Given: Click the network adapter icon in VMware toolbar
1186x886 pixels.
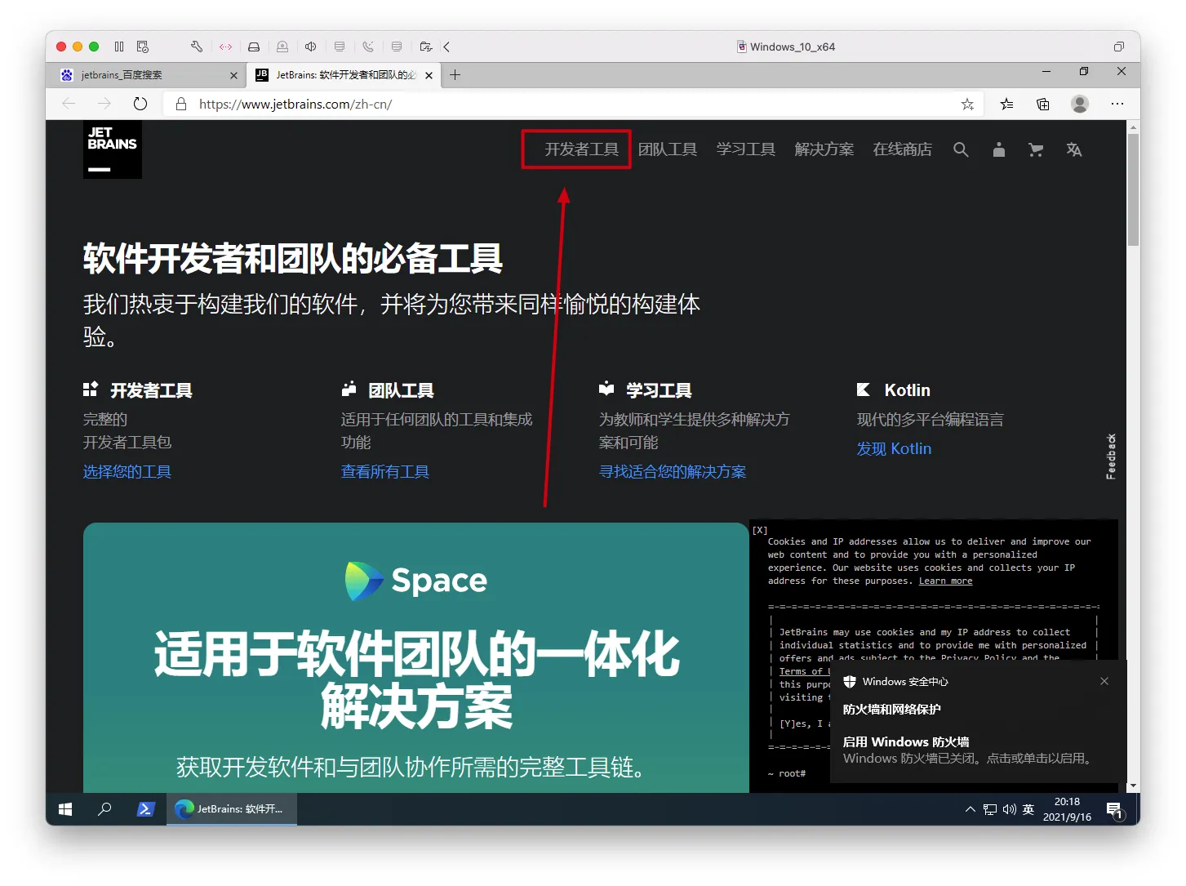Looking at the screenshot, I should point(226,47).
